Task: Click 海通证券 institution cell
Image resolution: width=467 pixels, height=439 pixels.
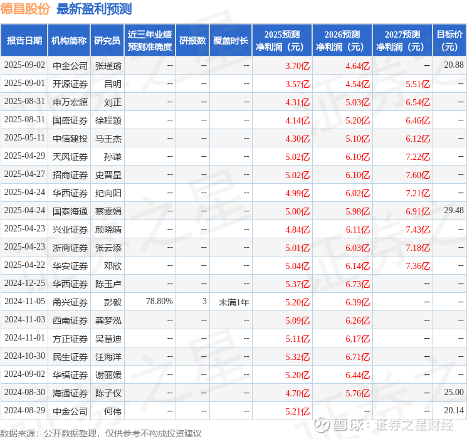Action: (x=70, y=393)
